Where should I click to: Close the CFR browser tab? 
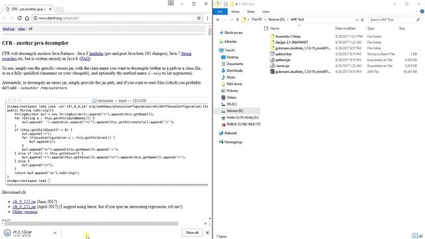click(50, 9)
